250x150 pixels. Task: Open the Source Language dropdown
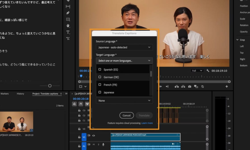[124, 47]
